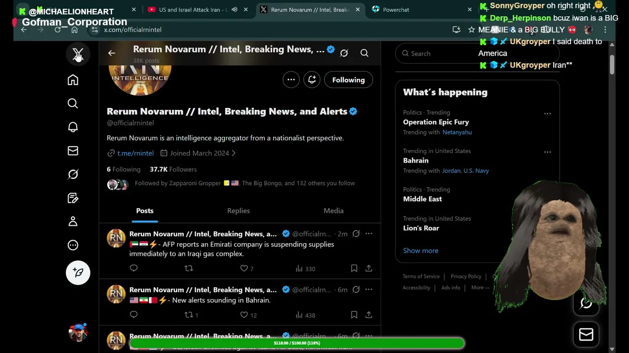Open options for Operation Epic Fury trend
The image size is (629, 353).
click(x=547, y=113)
